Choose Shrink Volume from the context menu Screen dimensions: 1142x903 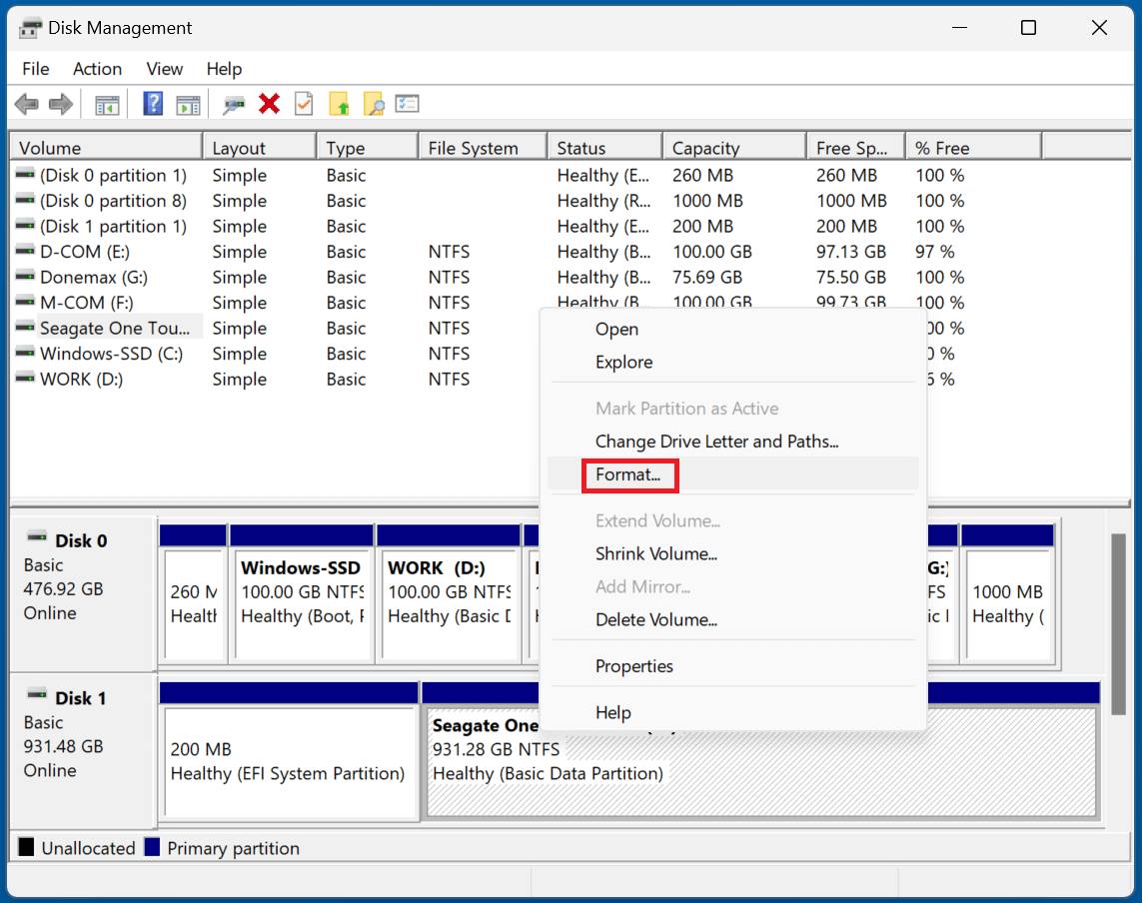(x=656, y=553)
